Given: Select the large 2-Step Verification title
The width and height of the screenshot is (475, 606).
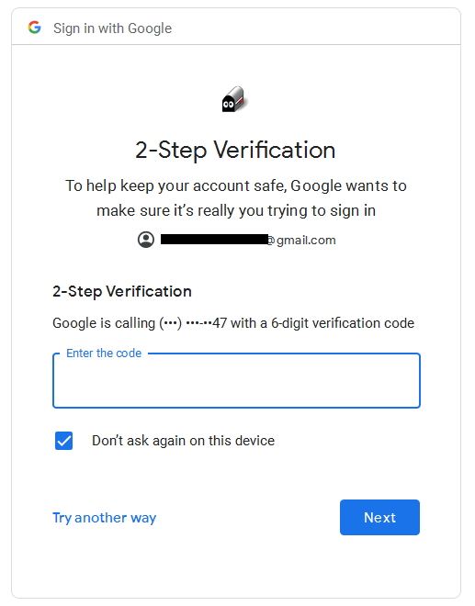Looking at the screenshot, I should (235, 150).
